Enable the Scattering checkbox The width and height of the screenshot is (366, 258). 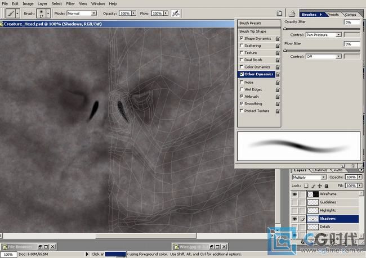point(242,46)
